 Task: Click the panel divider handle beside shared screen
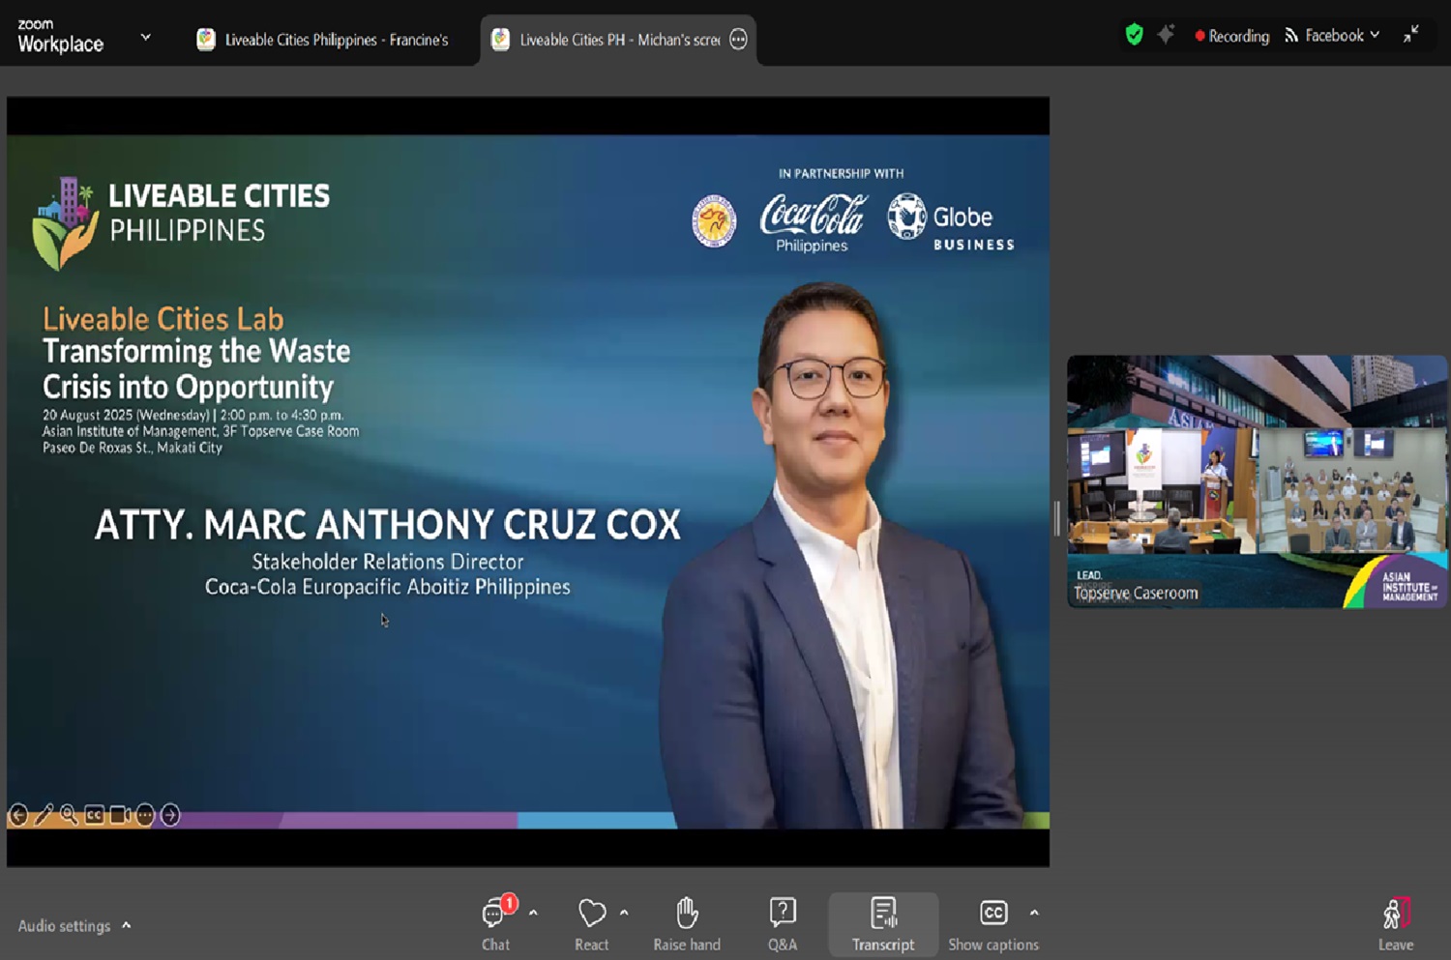click(1057, 519)
